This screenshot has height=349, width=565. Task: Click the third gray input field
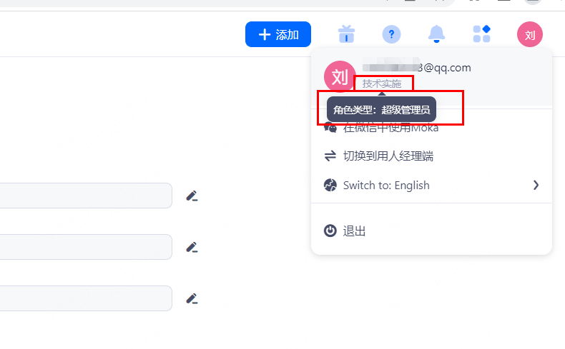pyautogui.click(x=86, y=298)
